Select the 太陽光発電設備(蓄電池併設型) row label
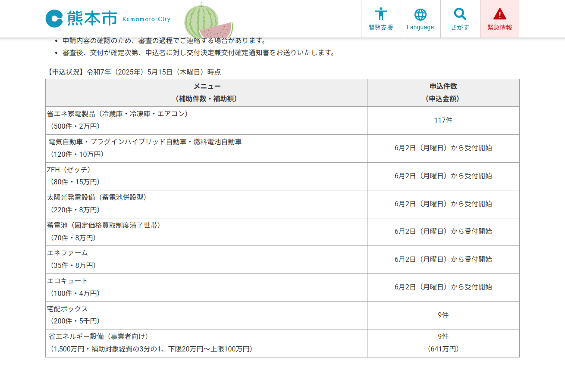The image size is (565, 379). click(x=97, y=197)
